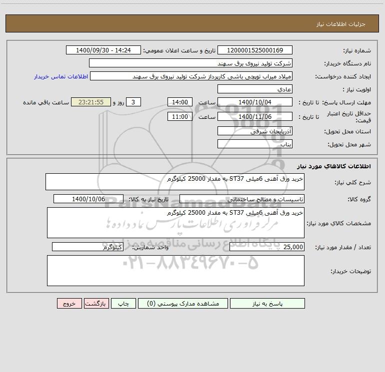
Task: Click the شرح کلی نیاز text area
Action: tap(175, 182)
